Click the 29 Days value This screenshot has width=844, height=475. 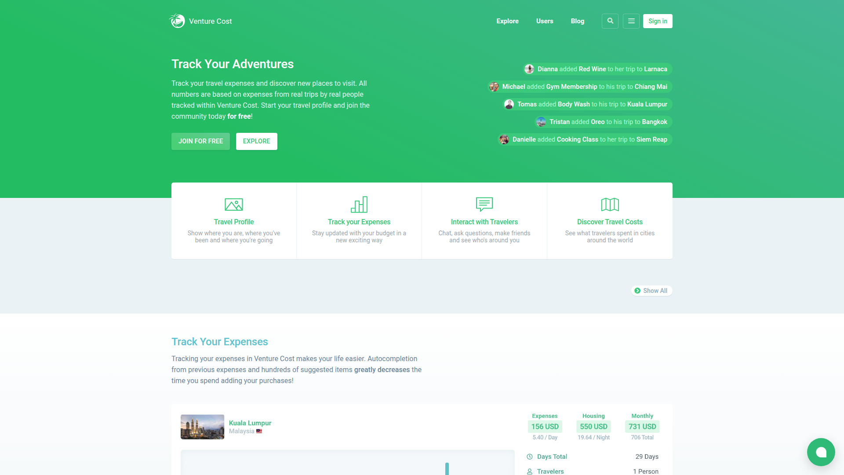(x=647, y=457)
